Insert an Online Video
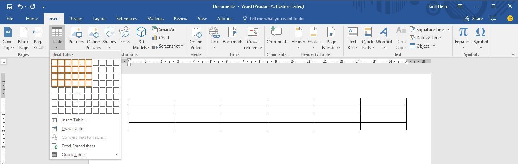Image resolution: width=518 pixels, height=164 pixels. tap(196, 38)
